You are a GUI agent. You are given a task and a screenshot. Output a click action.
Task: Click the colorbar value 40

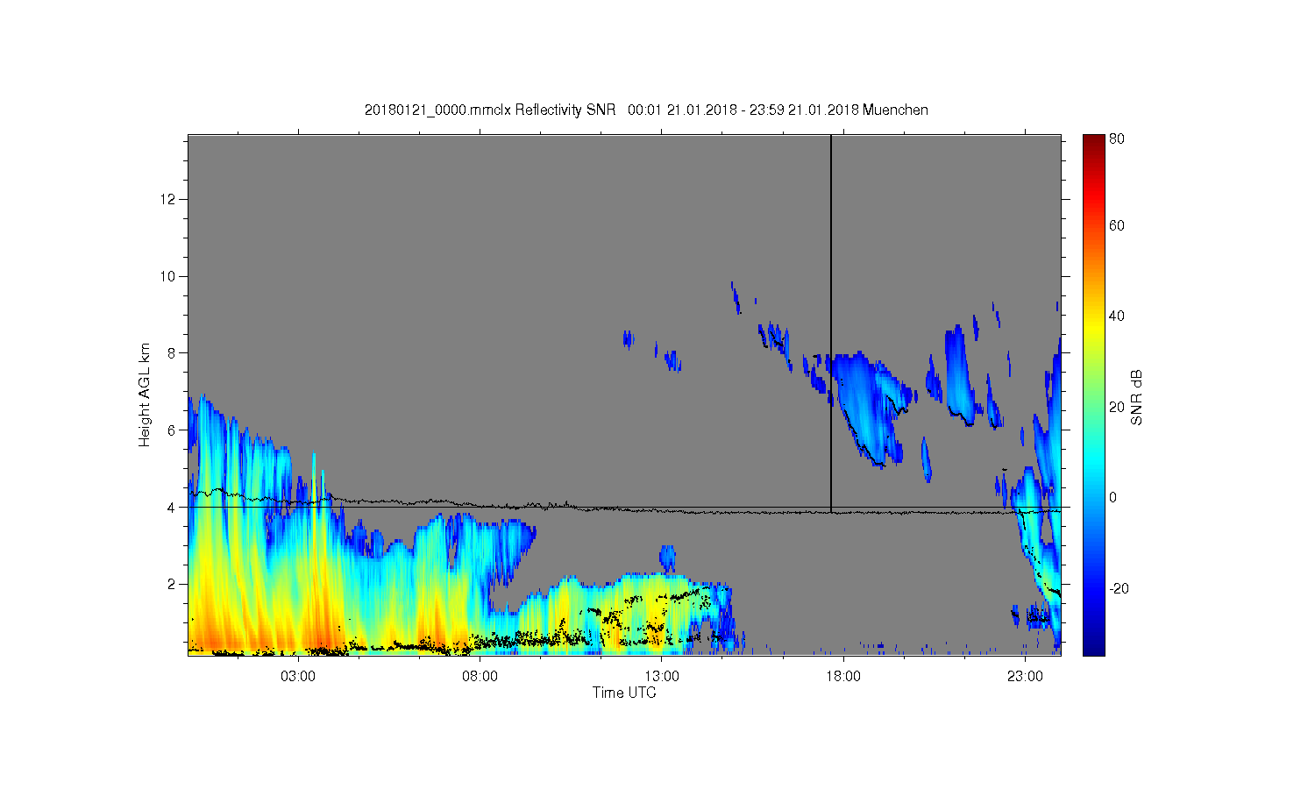[1117, 316]
